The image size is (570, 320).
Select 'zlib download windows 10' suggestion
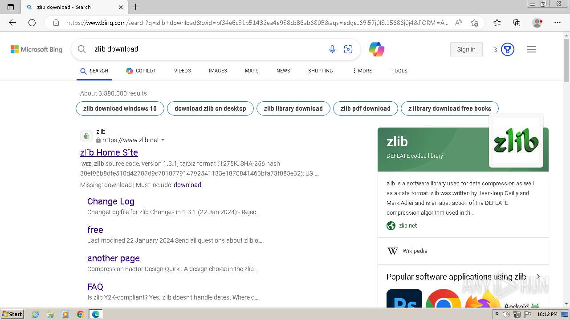click(x=120, y=108)
